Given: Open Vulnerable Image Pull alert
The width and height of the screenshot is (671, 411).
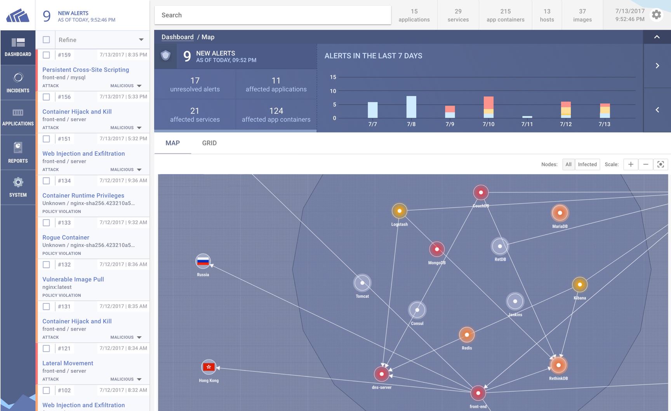Looking at the screenshot, I should click(x=73, y=279).
